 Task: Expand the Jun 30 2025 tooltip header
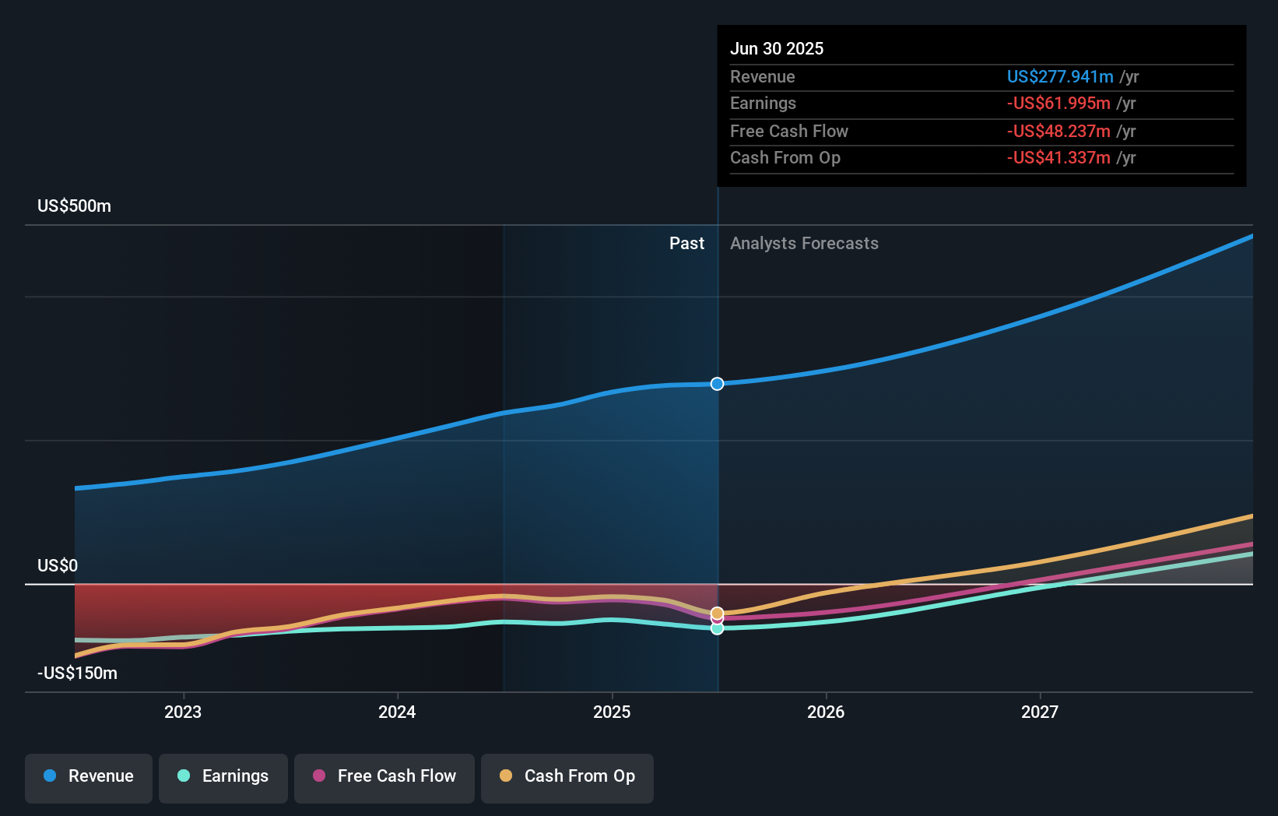tap(777, 48)
